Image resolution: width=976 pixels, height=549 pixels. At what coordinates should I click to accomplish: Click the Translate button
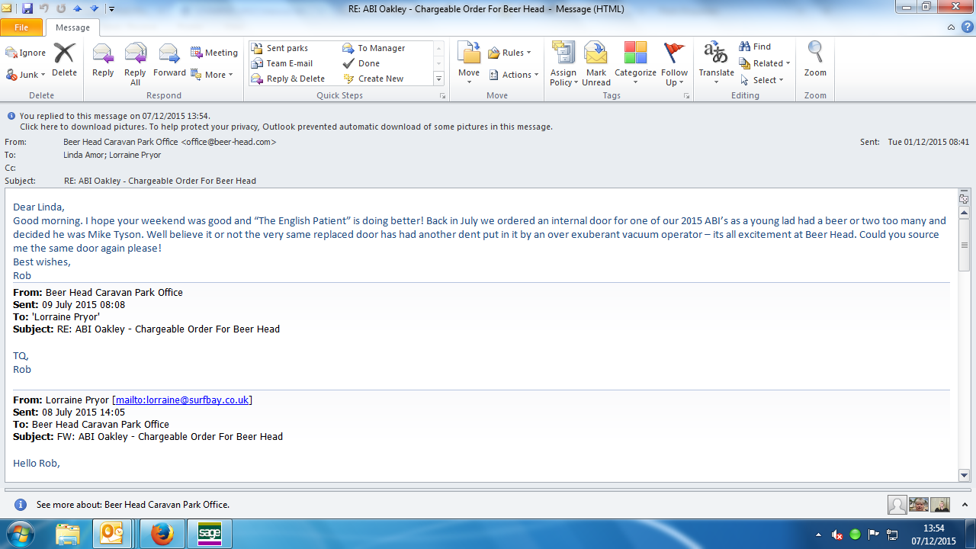tap(716, 64)
